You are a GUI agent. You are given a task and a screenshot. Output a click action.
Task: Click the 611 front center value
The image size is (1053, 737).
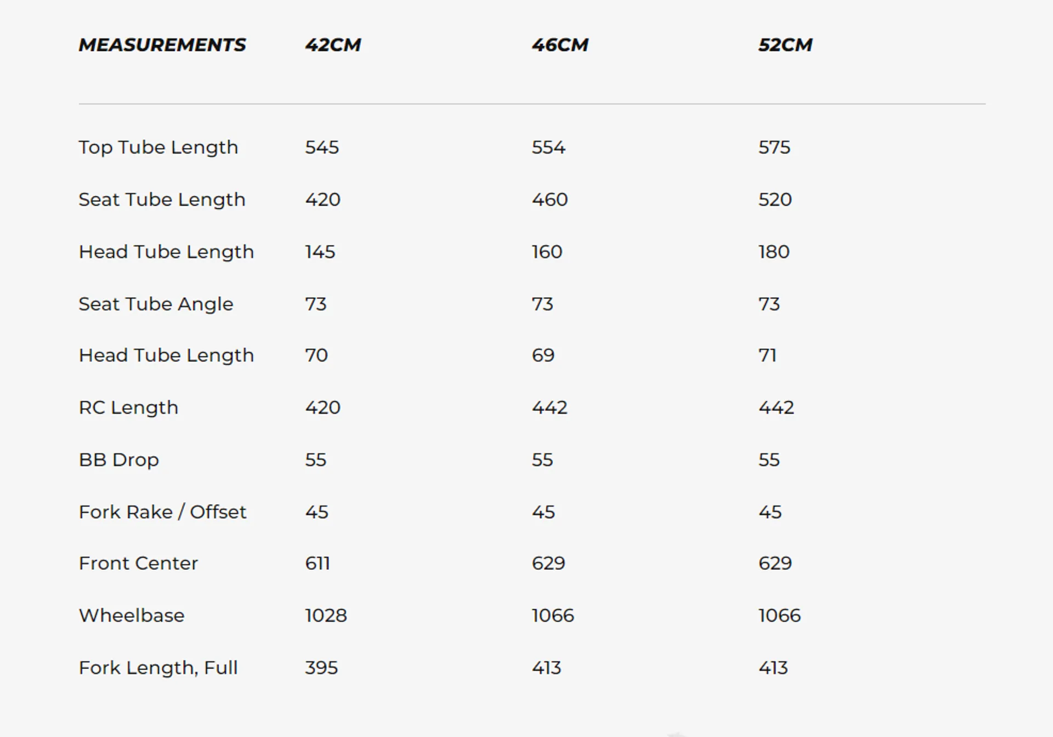point(318,564)
